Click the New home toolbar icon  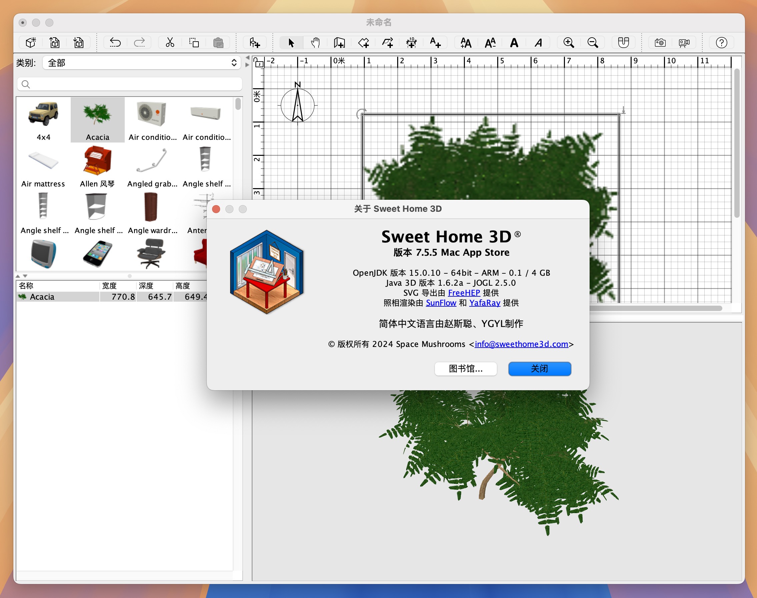pos(31,43)
